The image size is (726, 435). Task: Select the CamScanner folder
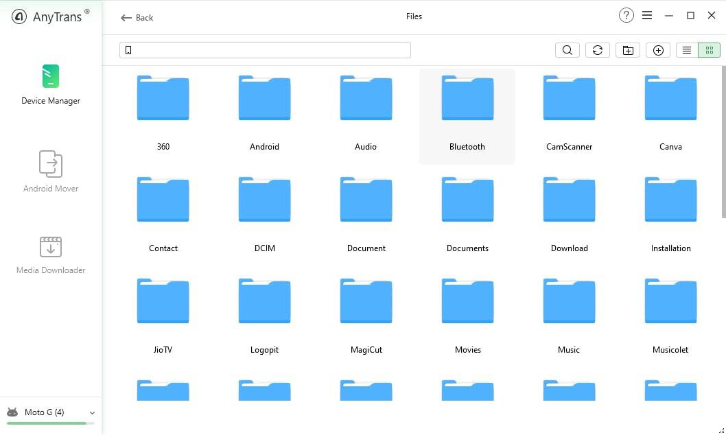[x=569, y=113]
